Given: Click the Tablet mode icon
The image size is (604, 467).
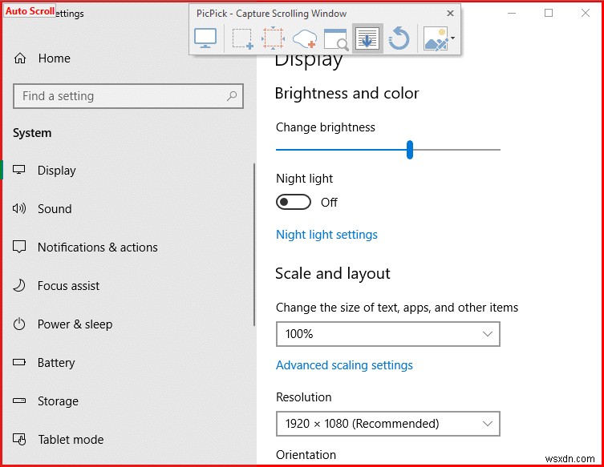Looking at the screenshot, I should (x=19, y=439).
